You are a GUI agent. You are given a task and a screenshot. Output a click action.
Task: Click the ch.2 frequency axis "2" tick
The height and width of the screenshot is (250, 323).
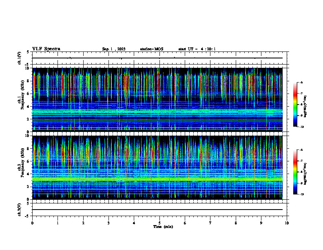click(x=29, y=187)
